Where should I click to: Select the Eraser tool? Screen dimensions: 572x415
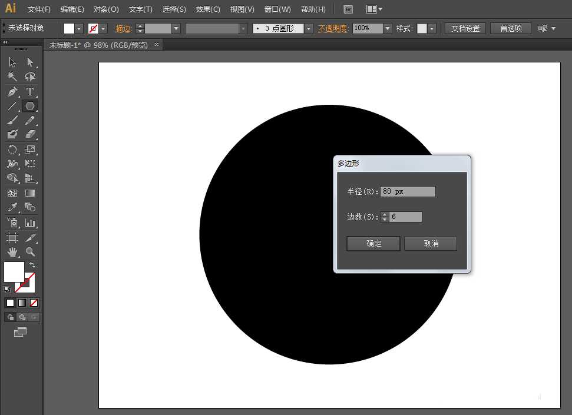click(29, 134)
